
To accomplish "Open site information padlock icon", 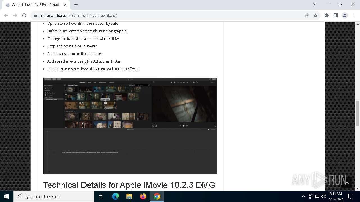I will coord(35,15).
